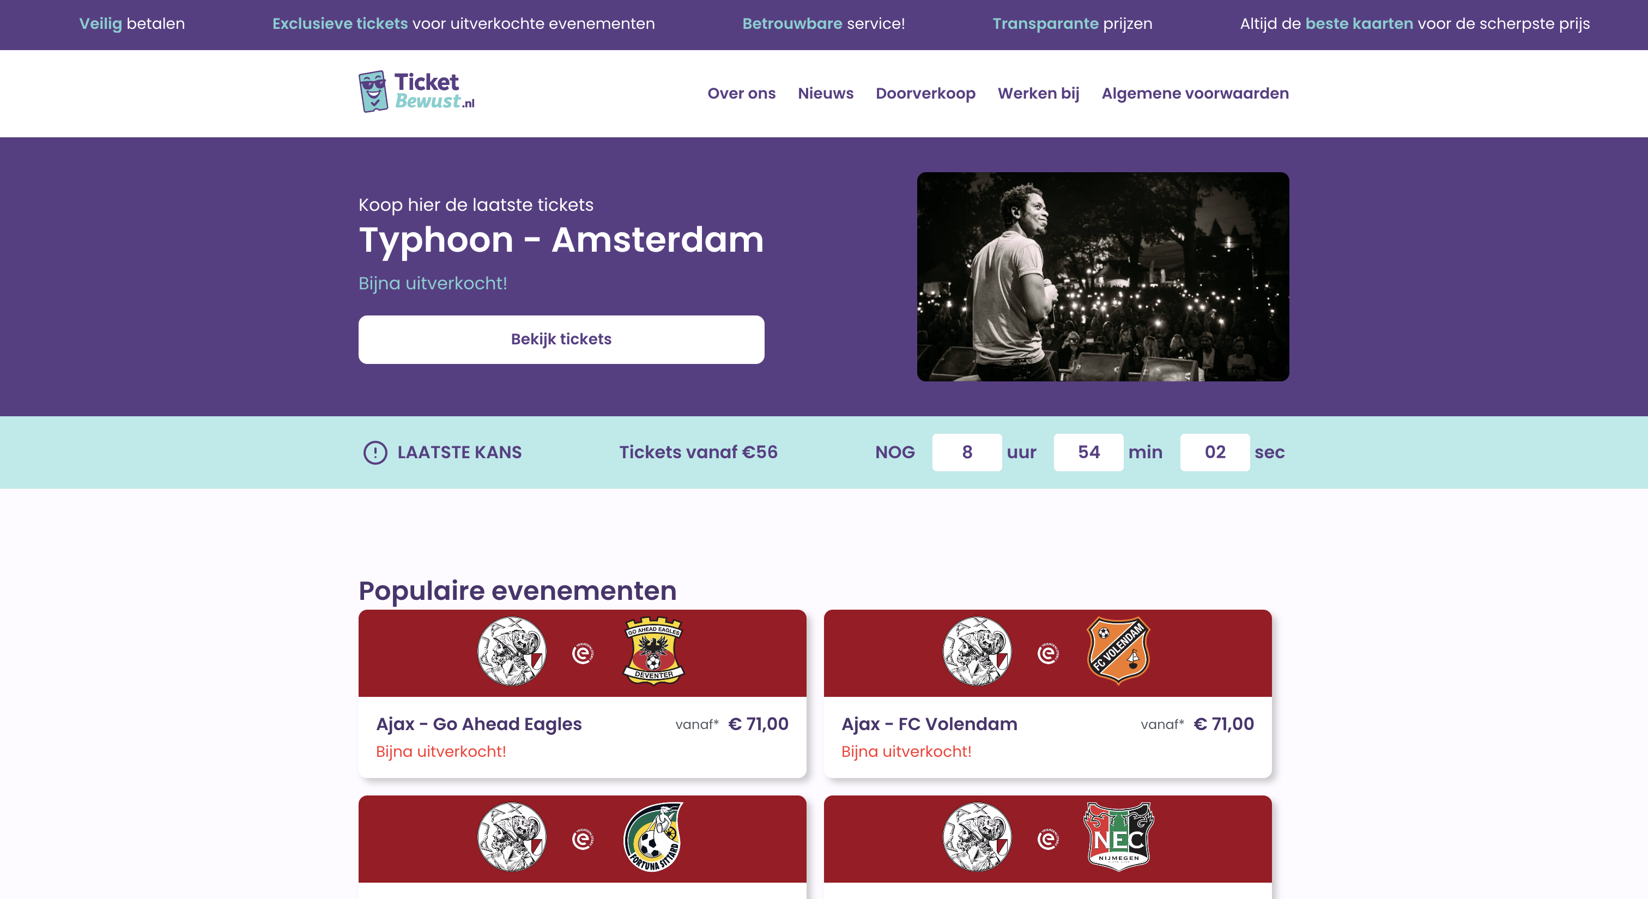Click the Laatste Kans exclamation icon

click(x=375, y=453)
